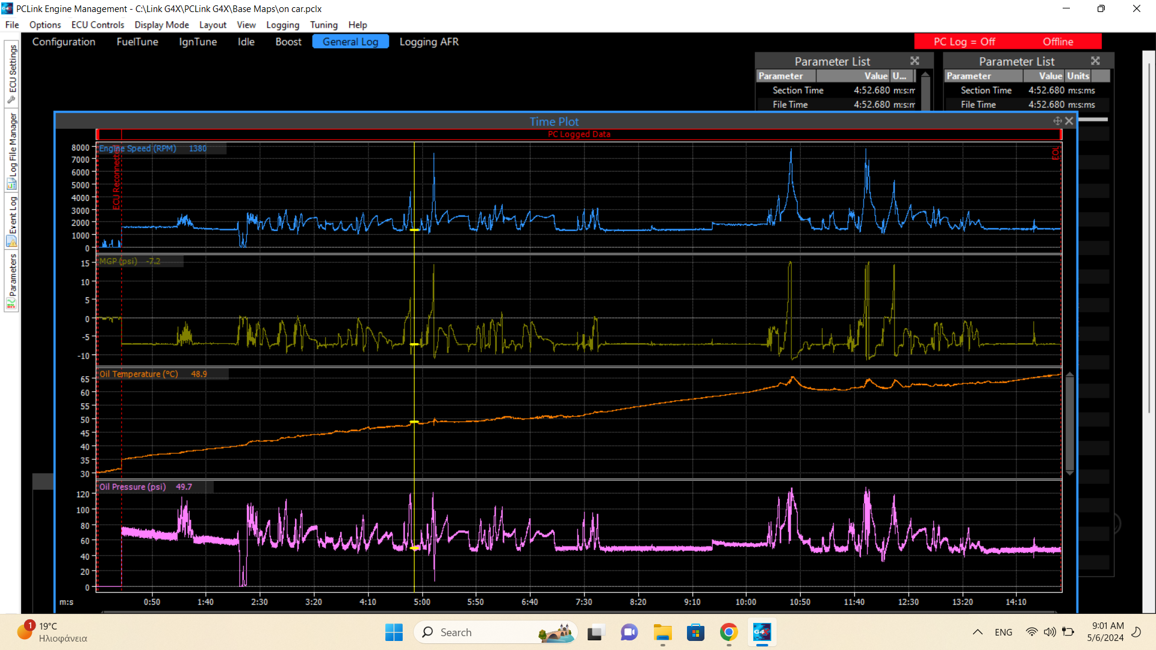Close the right Parameter List panel
Viewport: 1156px width, 650px height.
tap(1095, 61)
